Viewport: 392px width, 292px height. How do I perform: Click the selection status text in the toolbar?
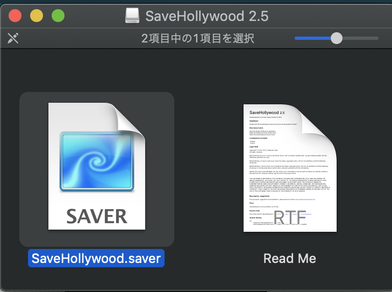[x=198, y=39]
